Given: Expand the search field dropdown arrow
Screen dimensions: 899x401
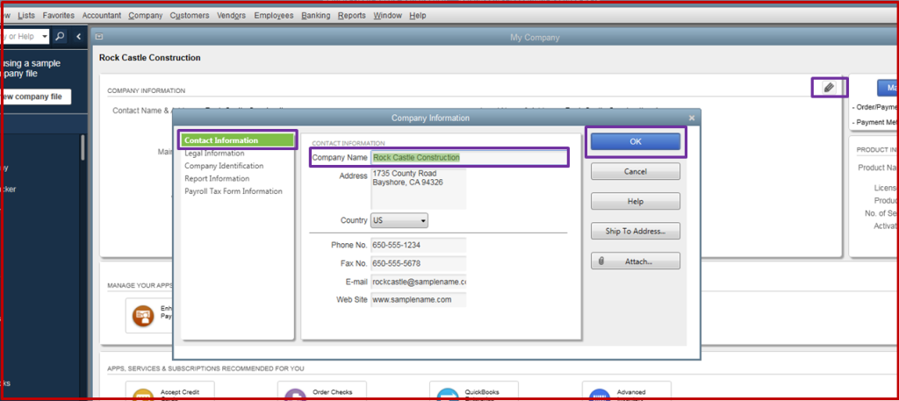Looking at the screenshot, I should pyautogui.click(x=45, y=37).
